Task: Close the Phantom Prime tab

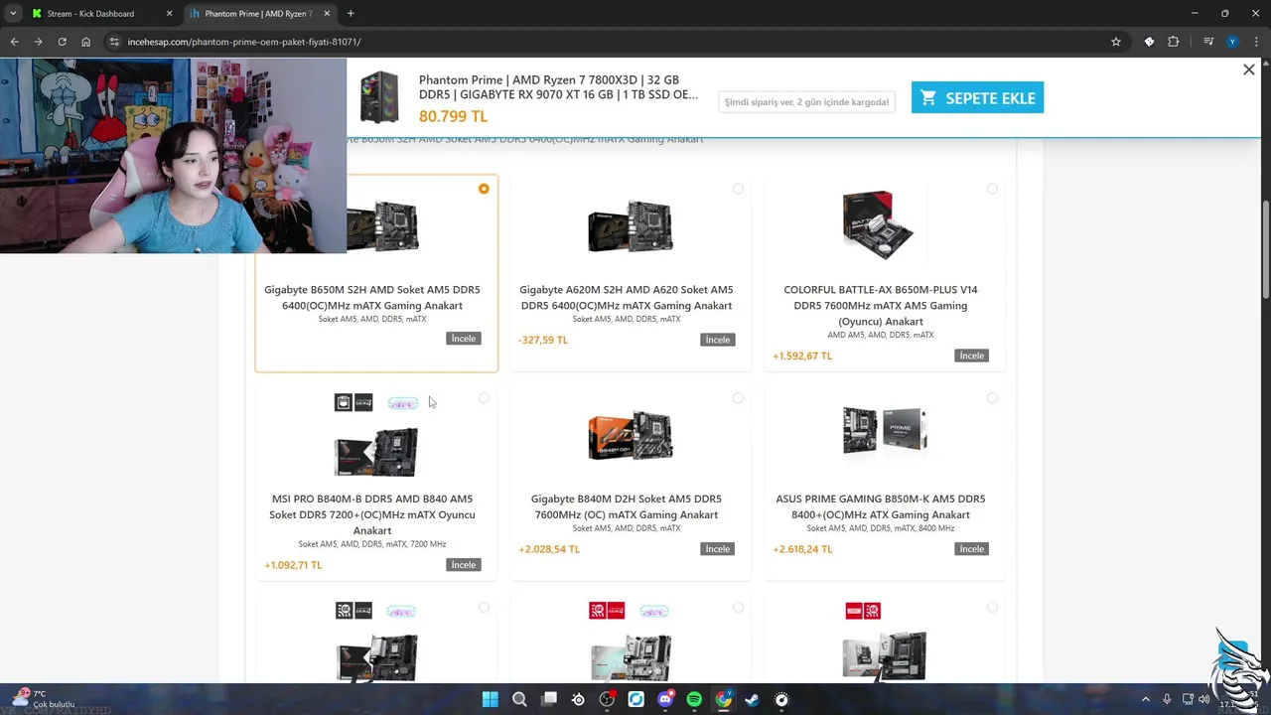Action: coord(327,14)
